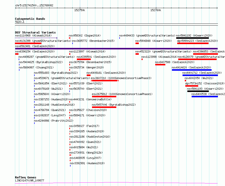Open nsv6396154 (Sedlazeck2020) variant label
Screen dimensions: 225x186
[x=35, y=51]
